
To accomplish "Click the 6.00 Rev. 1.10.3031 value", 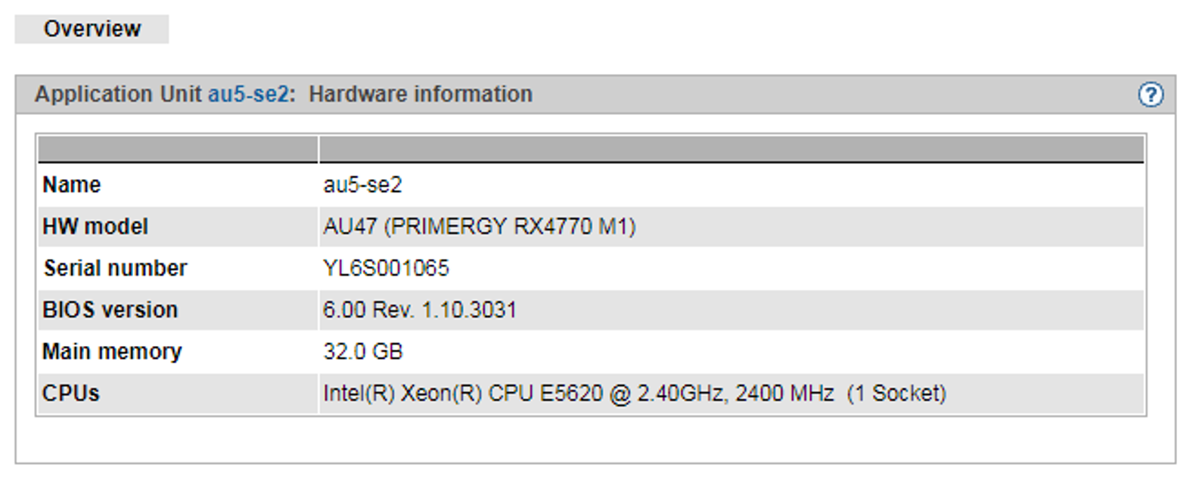I will [x=420, y=310].
